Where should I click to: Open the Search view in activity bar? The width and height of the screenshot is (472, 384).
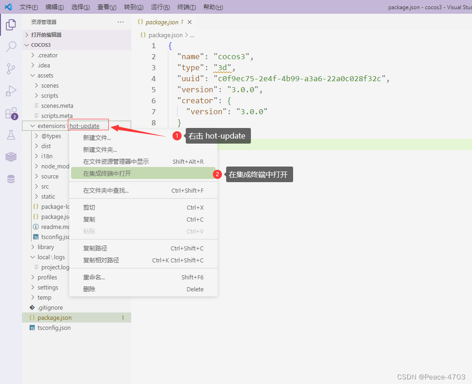[x=11, y=47]
